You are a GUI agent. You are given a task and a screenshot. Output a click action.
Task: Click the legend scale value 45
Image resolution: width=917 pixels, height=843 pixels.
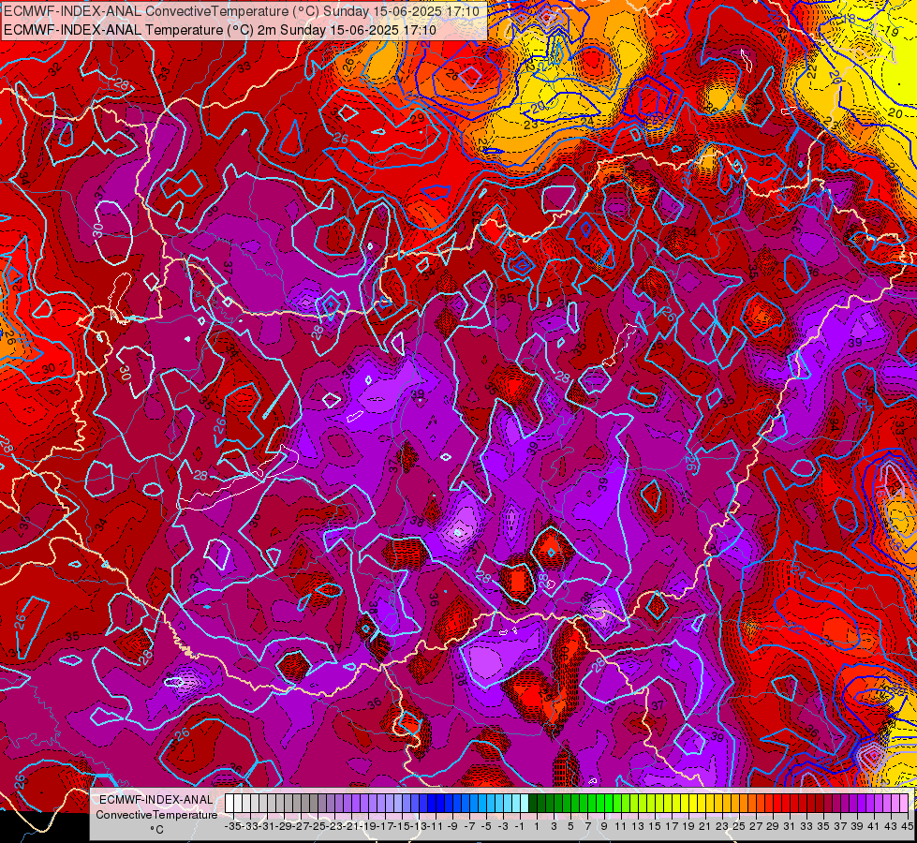point(907,826)
